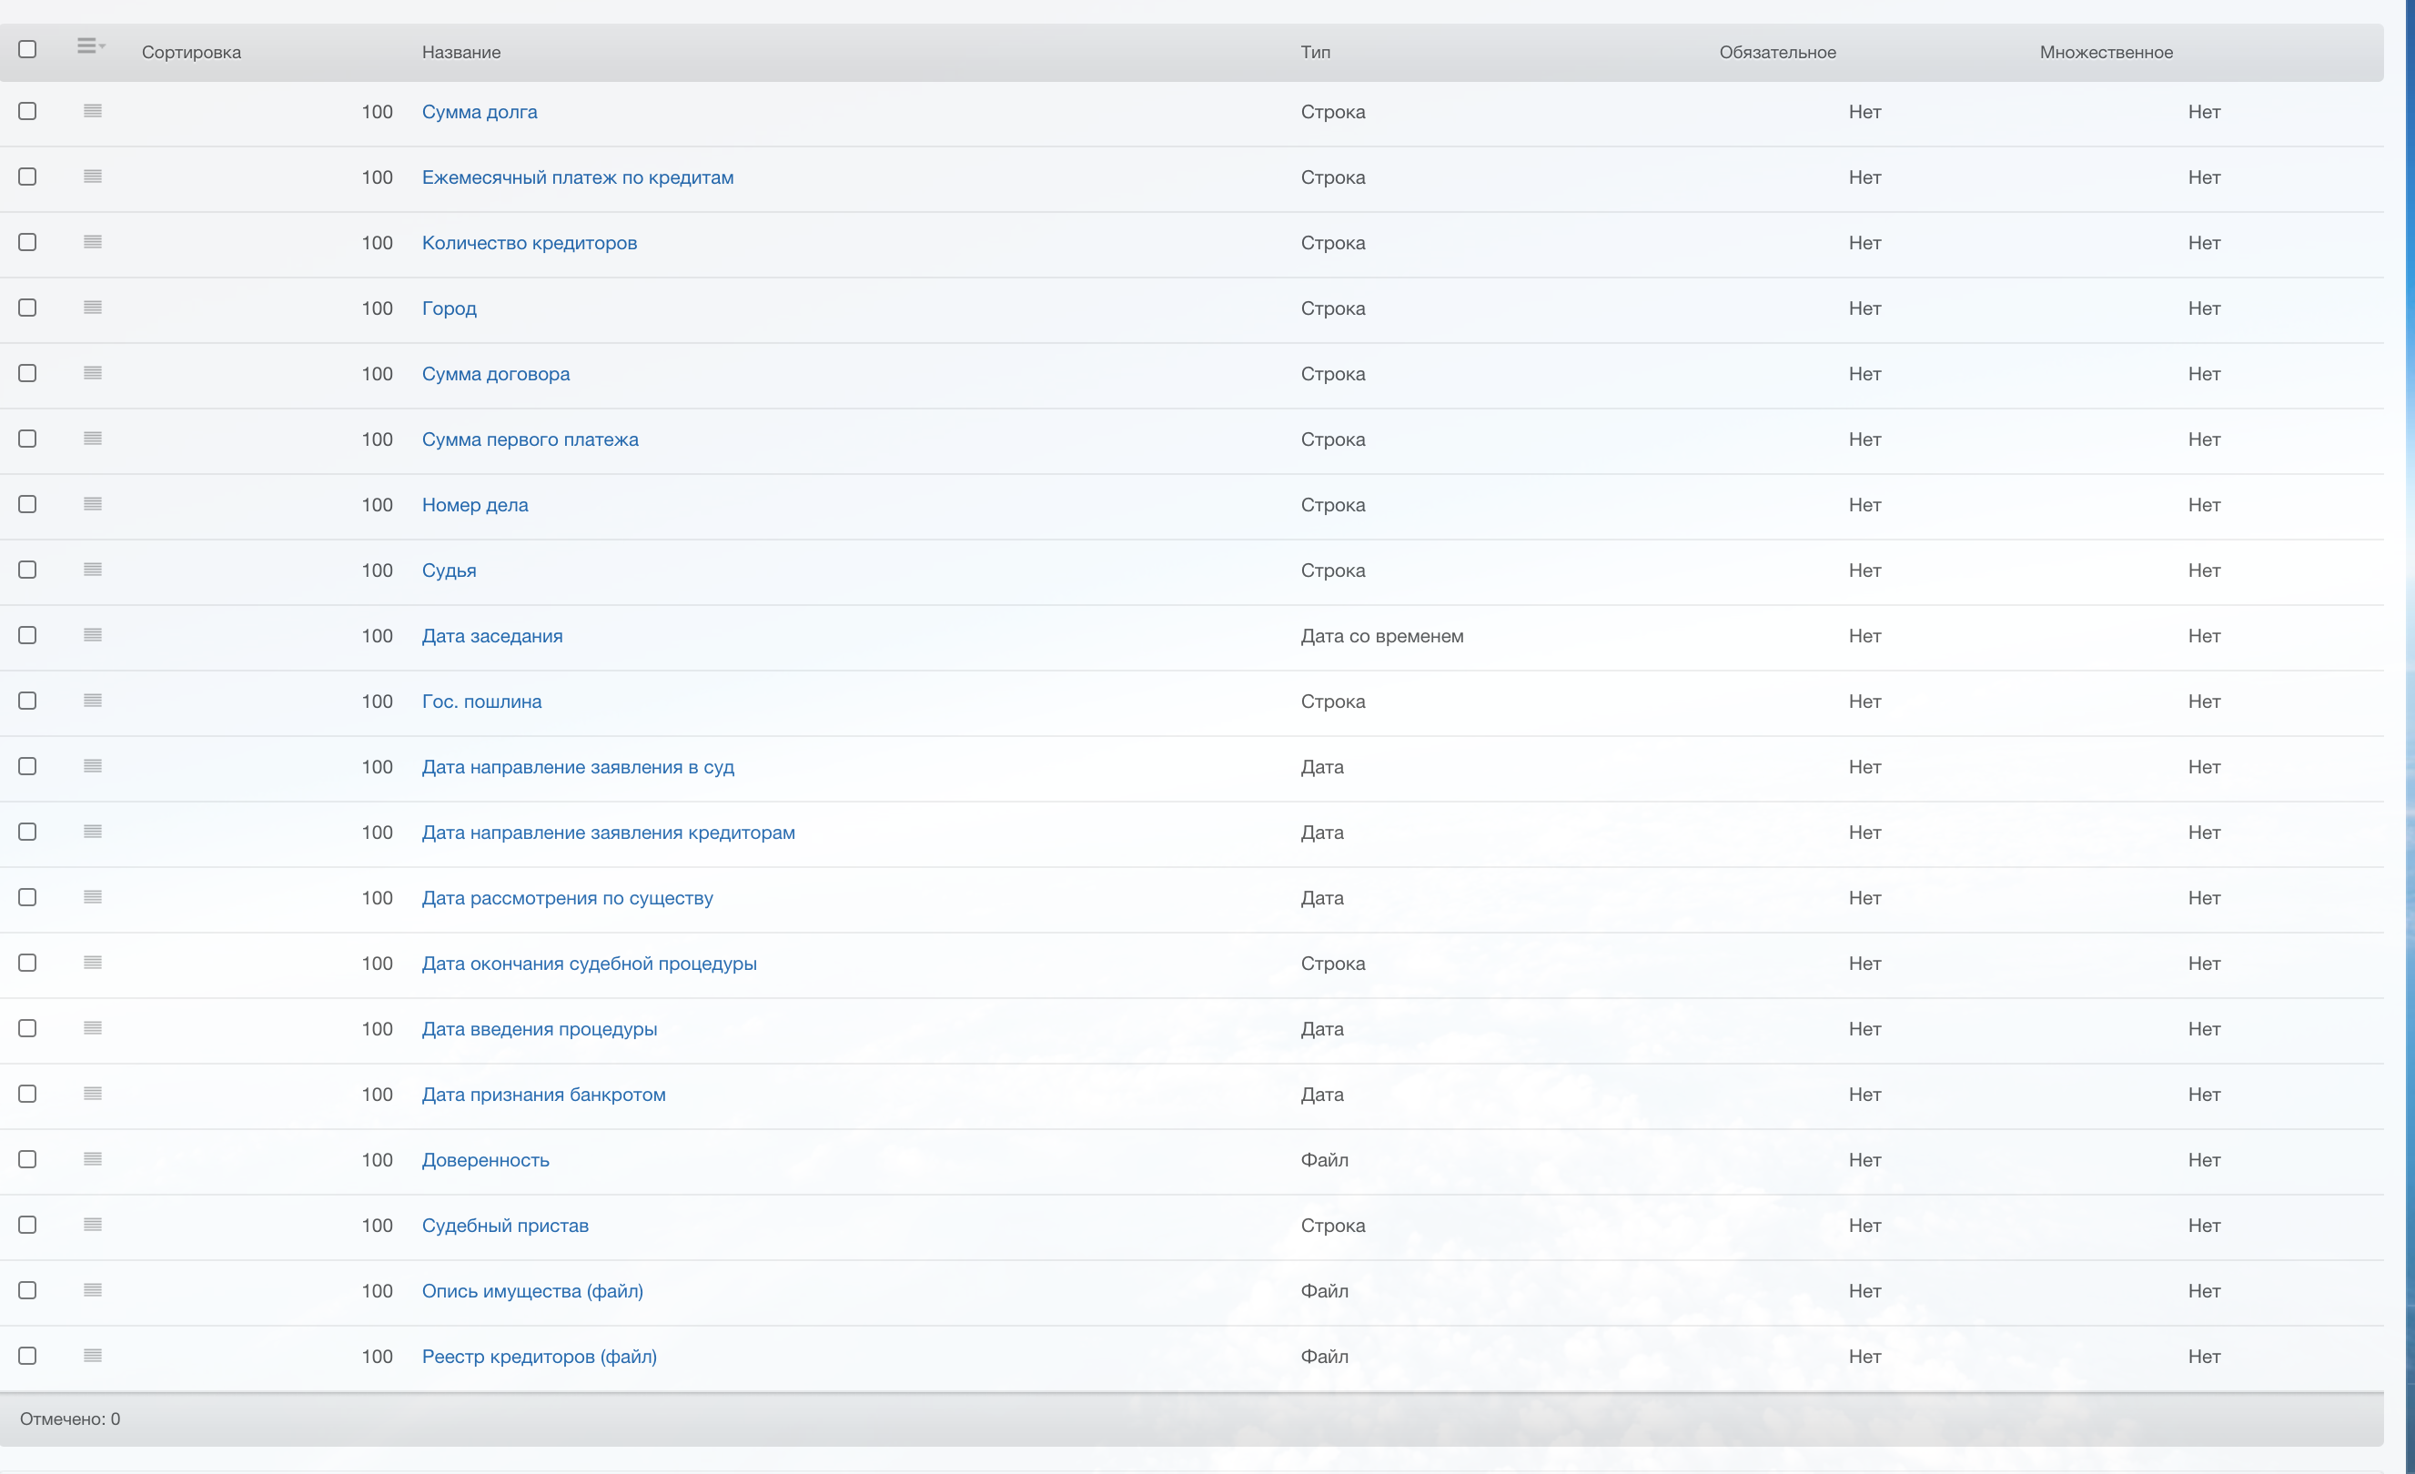The image size is (2415, 1474).
Task: Click hamburger icon beside Доверенность
Action: (x=93, y=1159)
